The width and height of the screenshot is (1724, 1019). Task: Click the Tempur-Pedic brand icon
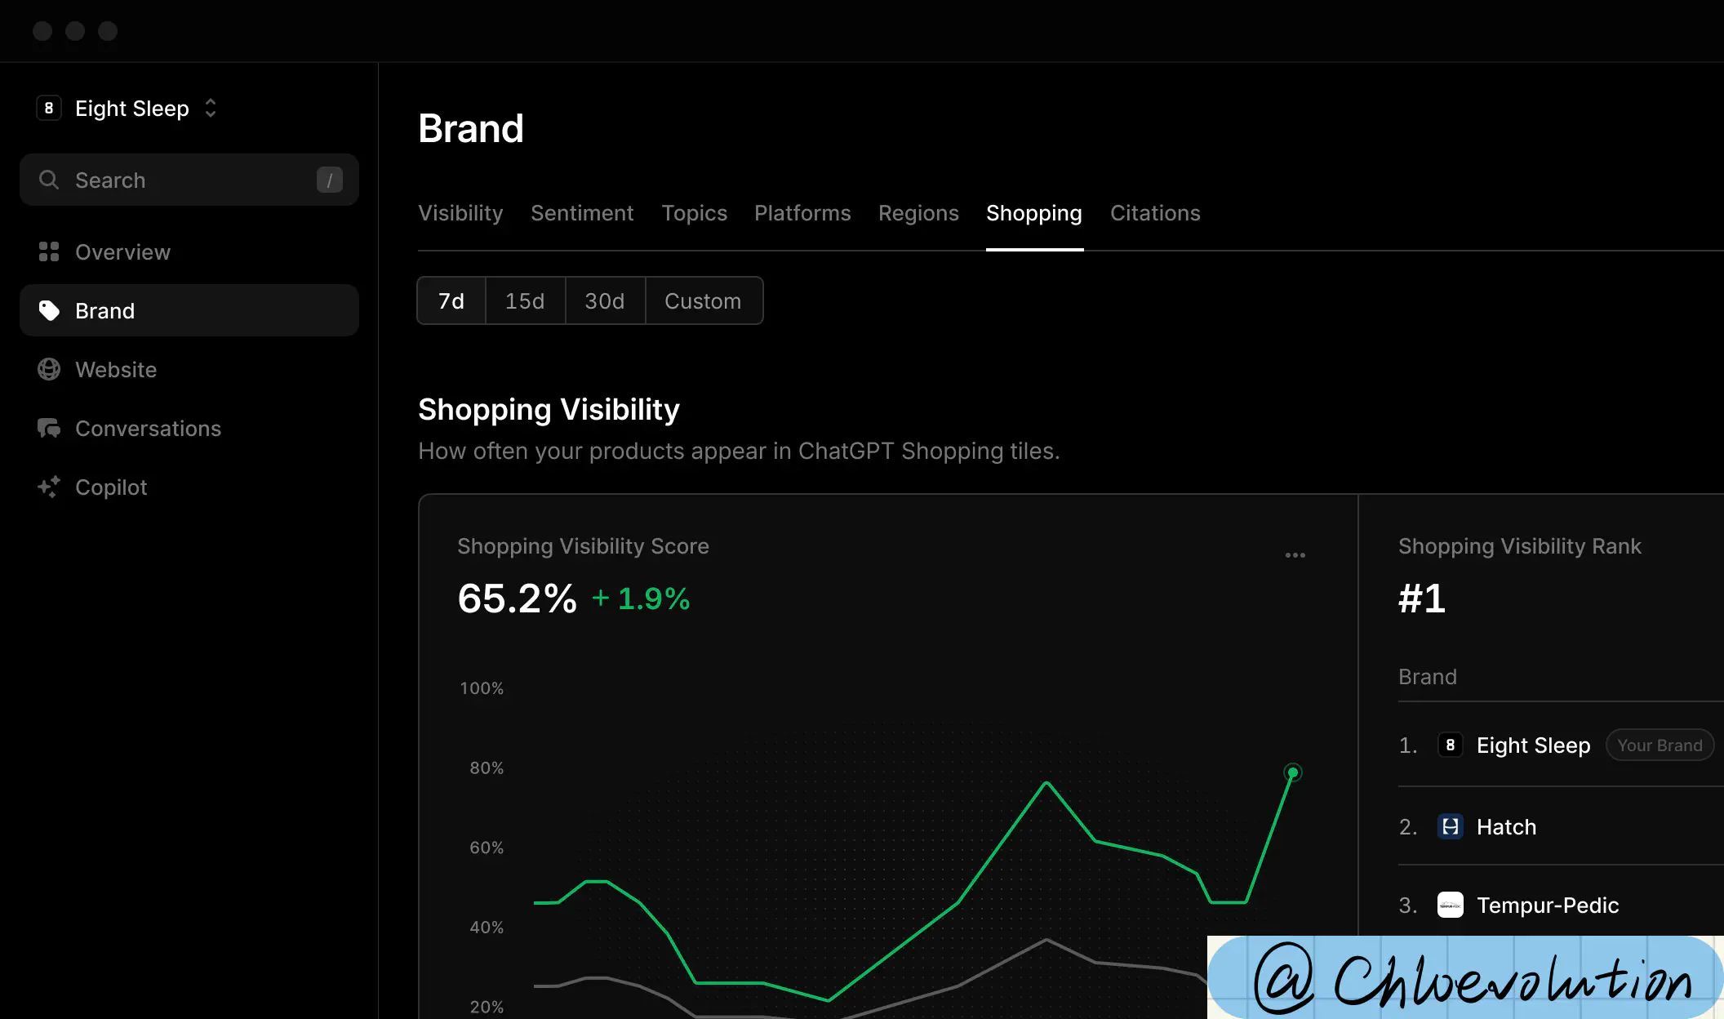tap(1450, 905)
